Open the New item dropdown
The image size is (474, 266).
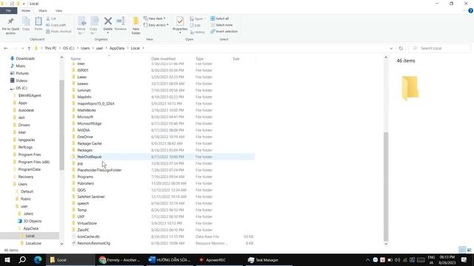click(x=155, y=18)
